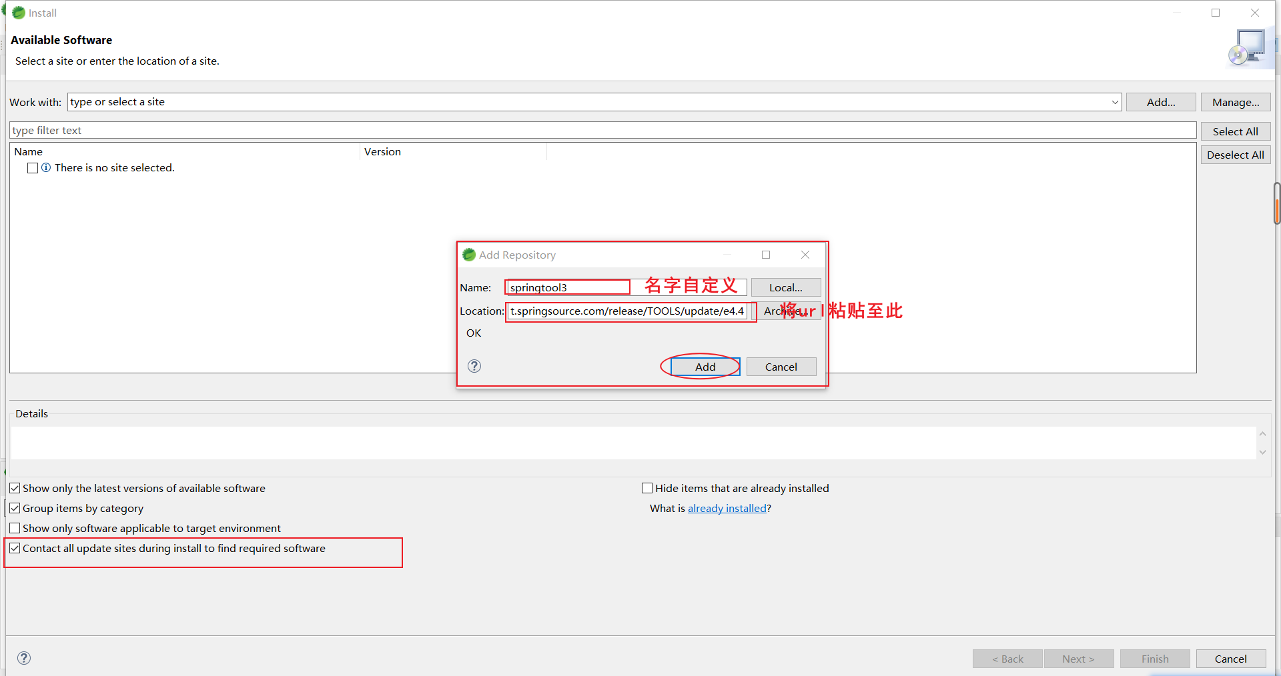Screen dimensions: 1281x676
Task: Click the Deselect All button
Action: point(1235,154)
